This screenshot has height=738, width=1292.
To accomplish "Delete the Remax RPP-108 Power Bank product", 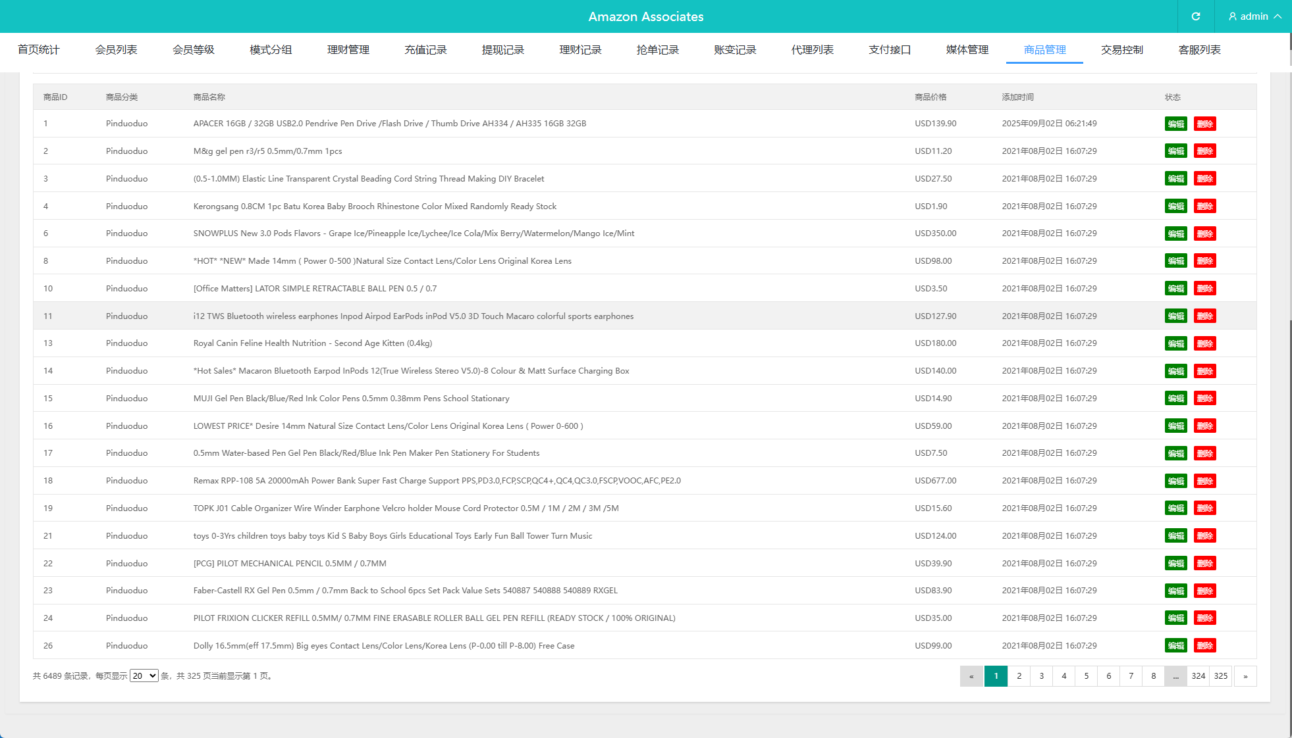I will (1204, 481).
